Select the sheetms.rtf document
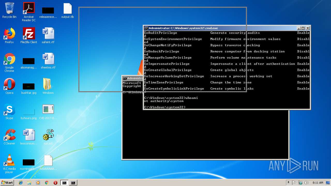The image size is (331, 186). click(x=48, y=61)
